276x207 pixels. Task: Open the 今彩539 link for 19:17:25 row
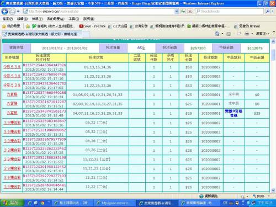point(12,67)
